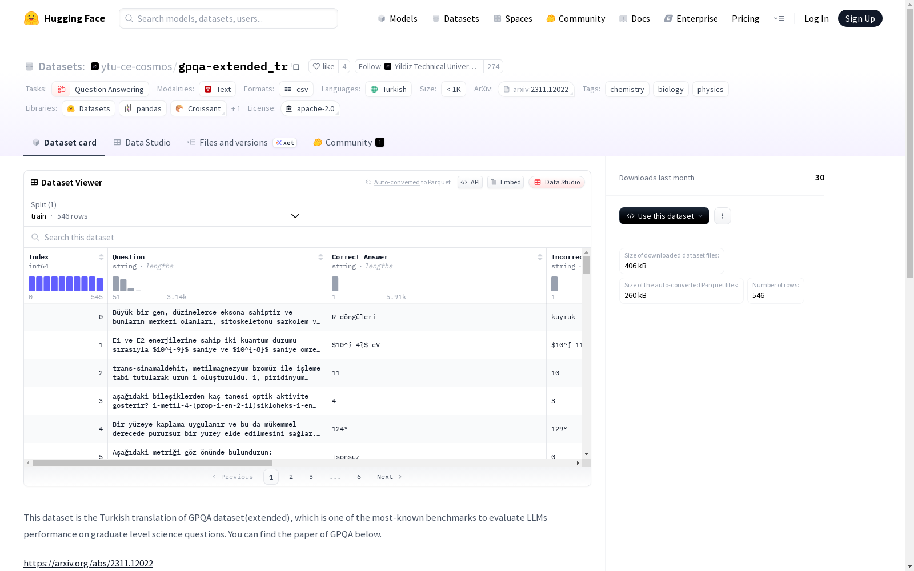Open Docs in the top navigation
This screenshot has width=914, height=571.
[635, 18]
